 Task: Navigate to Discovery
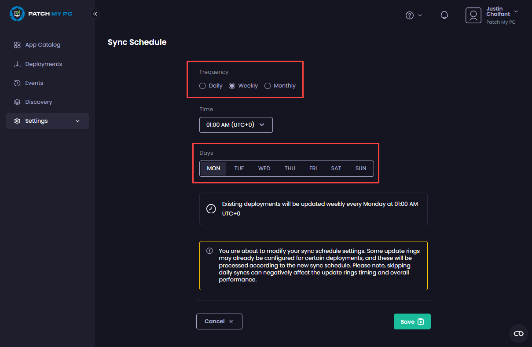(38, 102)
